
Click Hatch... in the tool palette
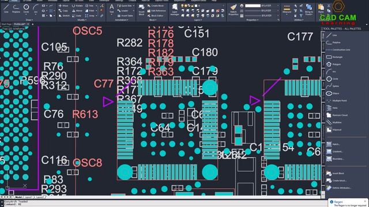333,144
